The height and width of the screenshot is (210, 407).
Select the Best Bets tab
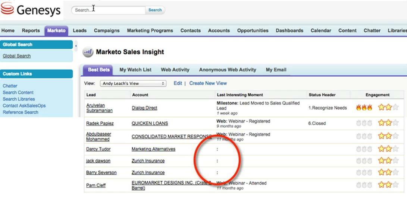click(x=98, y=70)
